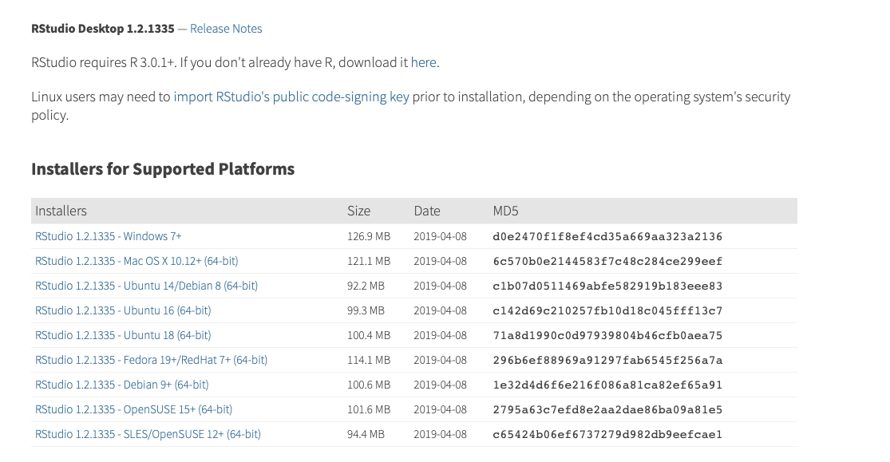Click the Size column header
The height and width of the screenshot is (462, 890).
click(x=358, y=211)
